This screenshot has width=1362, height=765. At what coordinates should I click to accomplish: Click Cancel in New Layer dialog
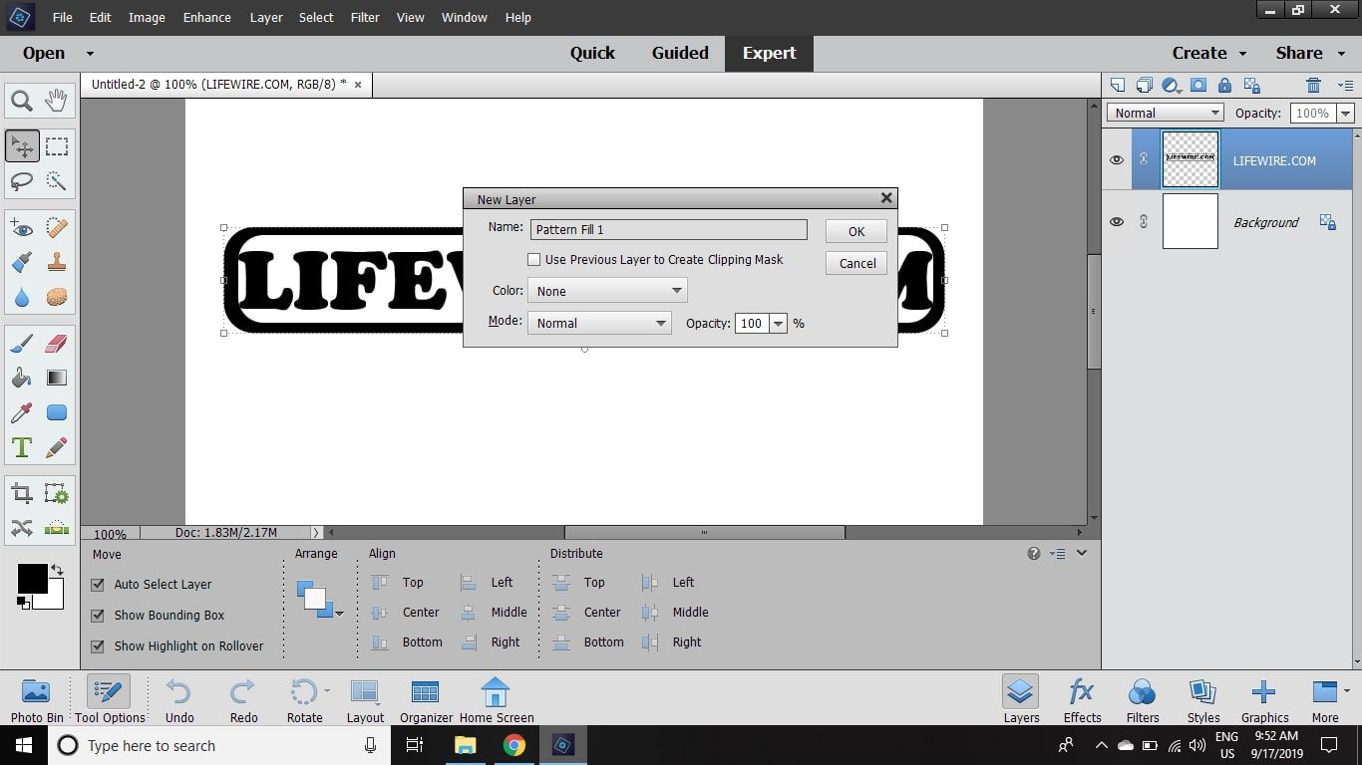coord(856,263)
